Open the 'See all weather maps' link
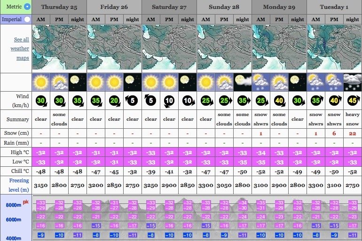 tap(20, 49)
